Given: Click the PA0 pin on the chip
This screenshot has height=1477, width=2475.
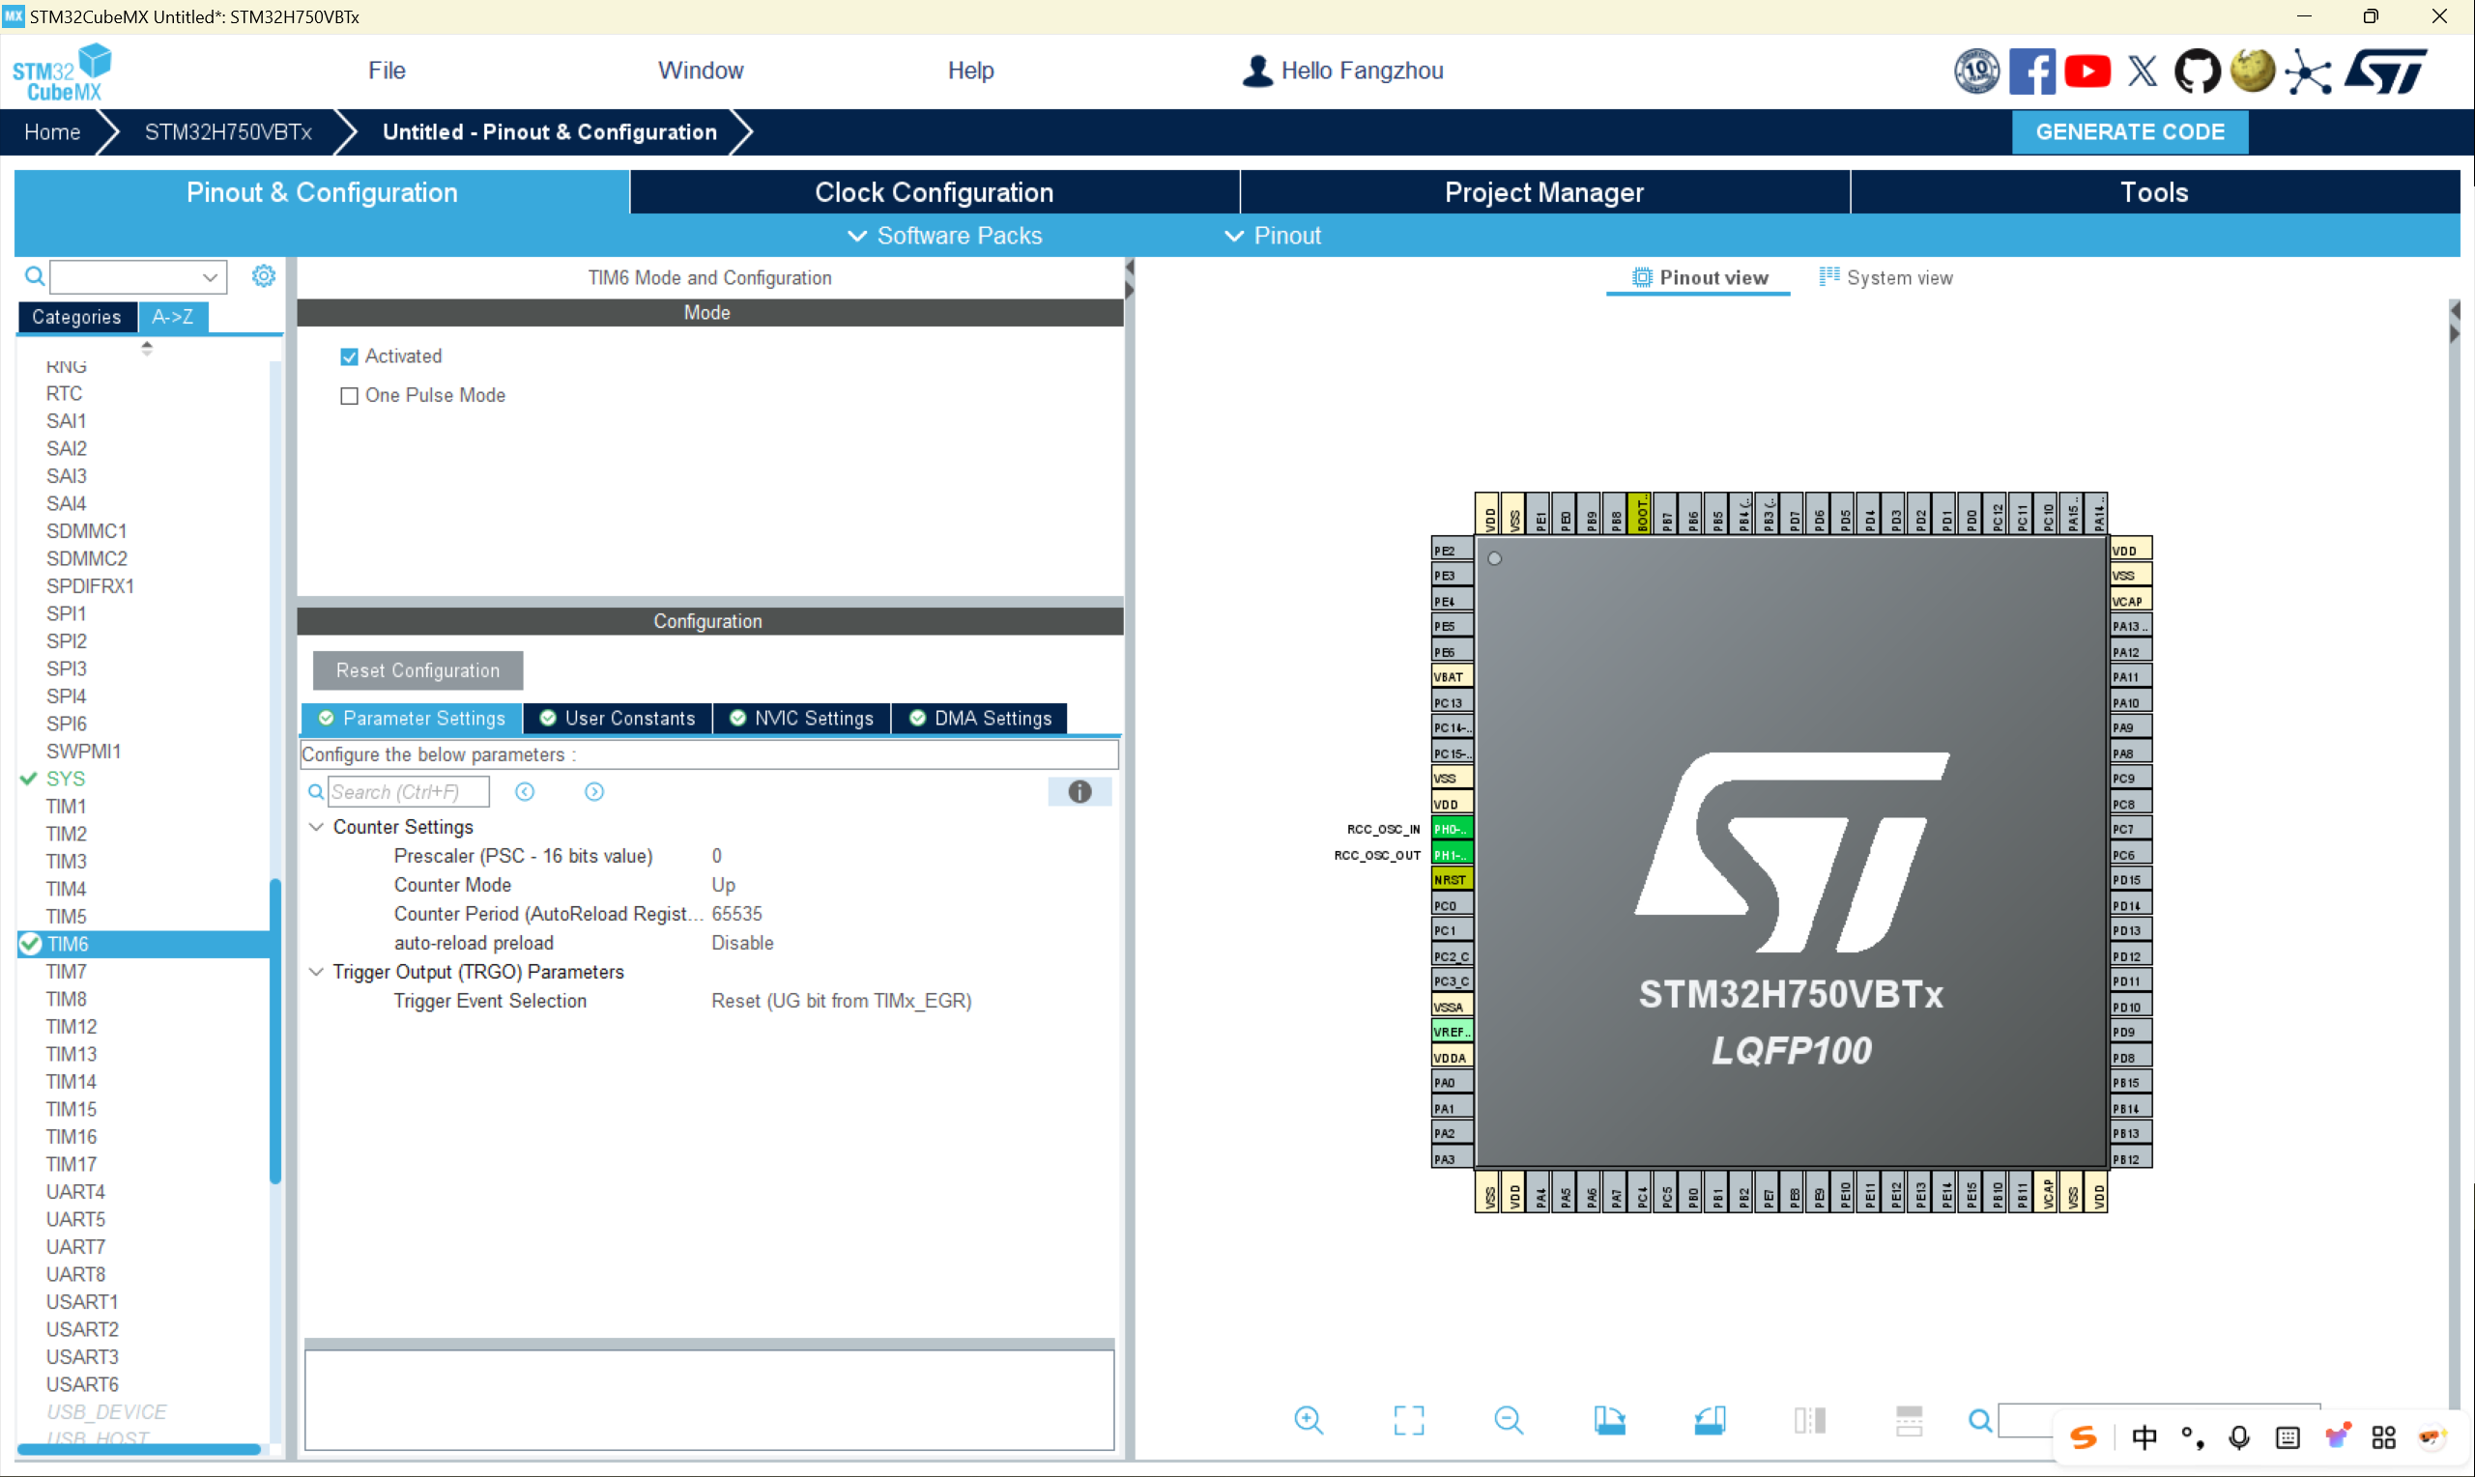Looking at the screenshot, I should [1452, 1082].
